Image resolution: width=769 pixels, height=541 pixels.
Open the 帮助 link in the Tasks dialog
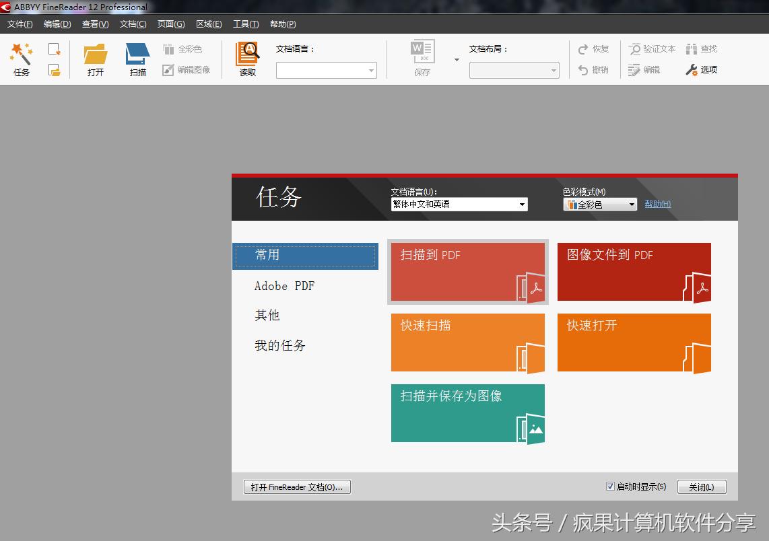pos(657,204)
